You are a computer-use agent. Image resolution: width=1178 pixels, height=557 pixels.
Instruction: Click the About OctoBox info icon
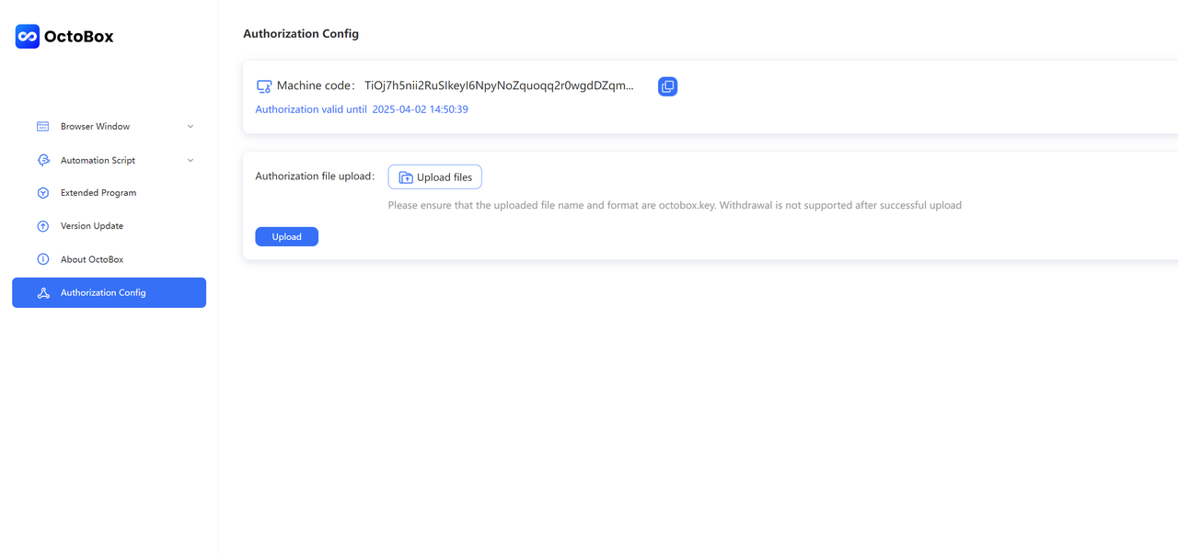pyautogui.click(x=42, y=259)
